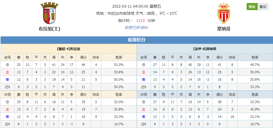This screenshot has height=128, width=273.
Task: Click the Braga team crest logo
Action: pos(49,13)
